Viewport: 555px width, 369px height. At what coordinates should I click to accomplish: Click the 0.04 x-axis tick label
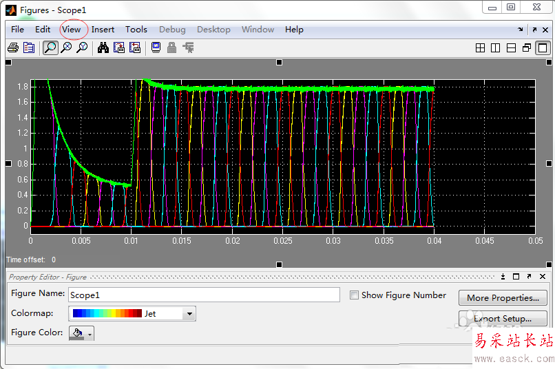click(x=434, y=241)
